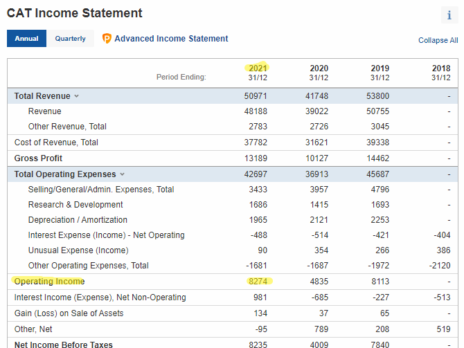
Task: Switch to the Quarterly tab
Action: 70,39
